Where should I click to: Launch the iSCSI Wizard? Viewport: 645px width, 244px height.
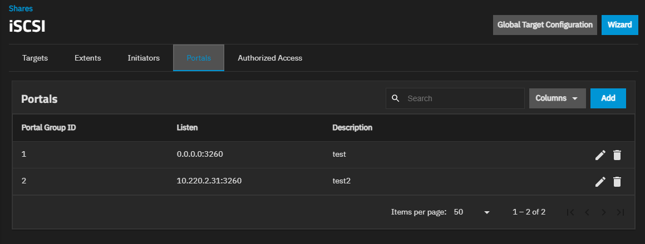pyautogui.click(x=619, y=25)
